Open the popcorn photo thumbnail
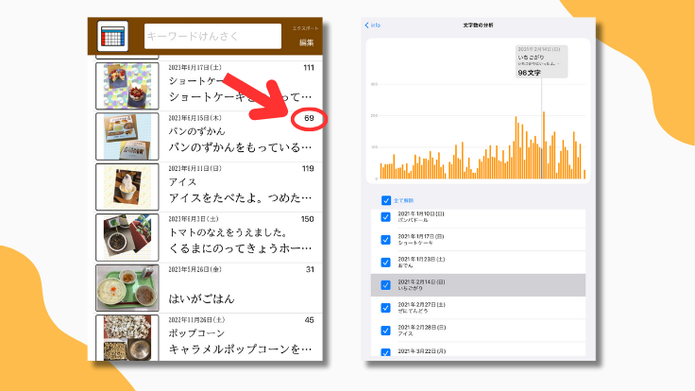The height and width of the screenshot is (391, 695). (x=127, y=338)
